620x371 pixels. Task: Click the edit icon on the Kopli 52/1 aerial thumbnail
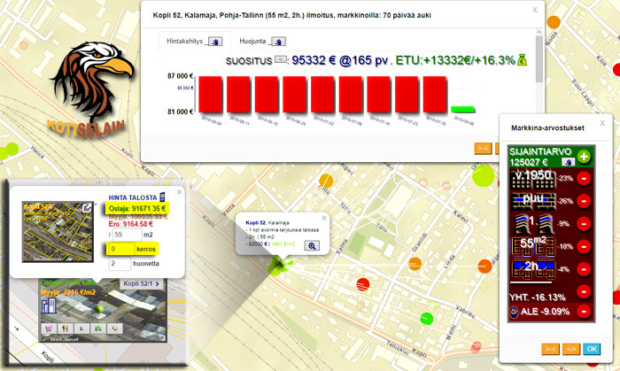[88, 207]
